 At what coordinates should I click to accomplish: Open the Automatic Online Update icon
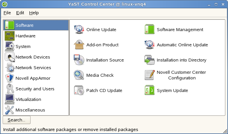pos(150,45)
